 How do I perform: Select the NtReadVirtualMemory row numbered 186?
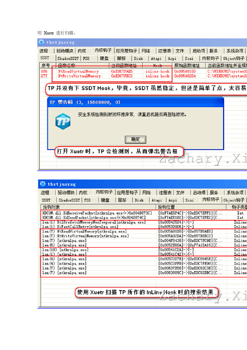143,71
